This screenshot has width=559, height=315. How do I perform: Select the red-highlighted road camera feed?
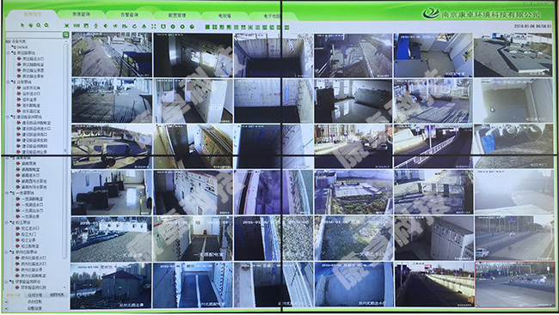click(515, 284)
